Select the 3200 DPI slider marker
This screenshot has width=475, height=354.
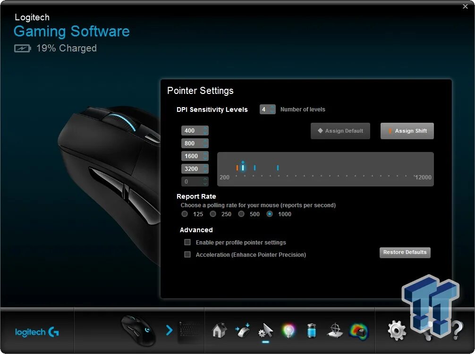point(278,168)
